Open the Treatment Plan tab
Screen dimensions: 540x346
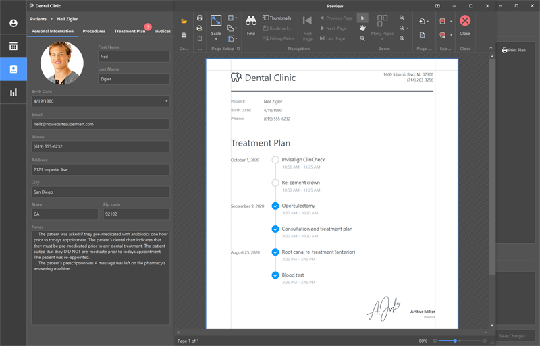pyautogui.click(x=130, y=31)
